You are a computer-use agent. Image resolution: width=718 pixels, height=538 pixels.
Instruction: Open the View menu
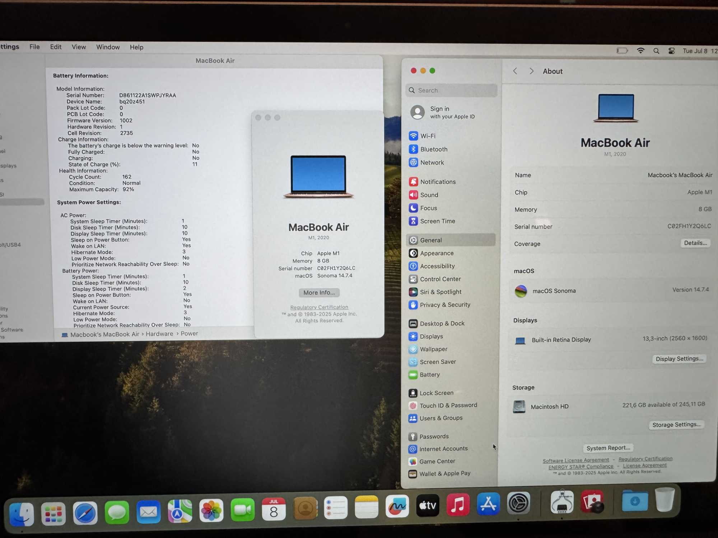coord(79,47)
